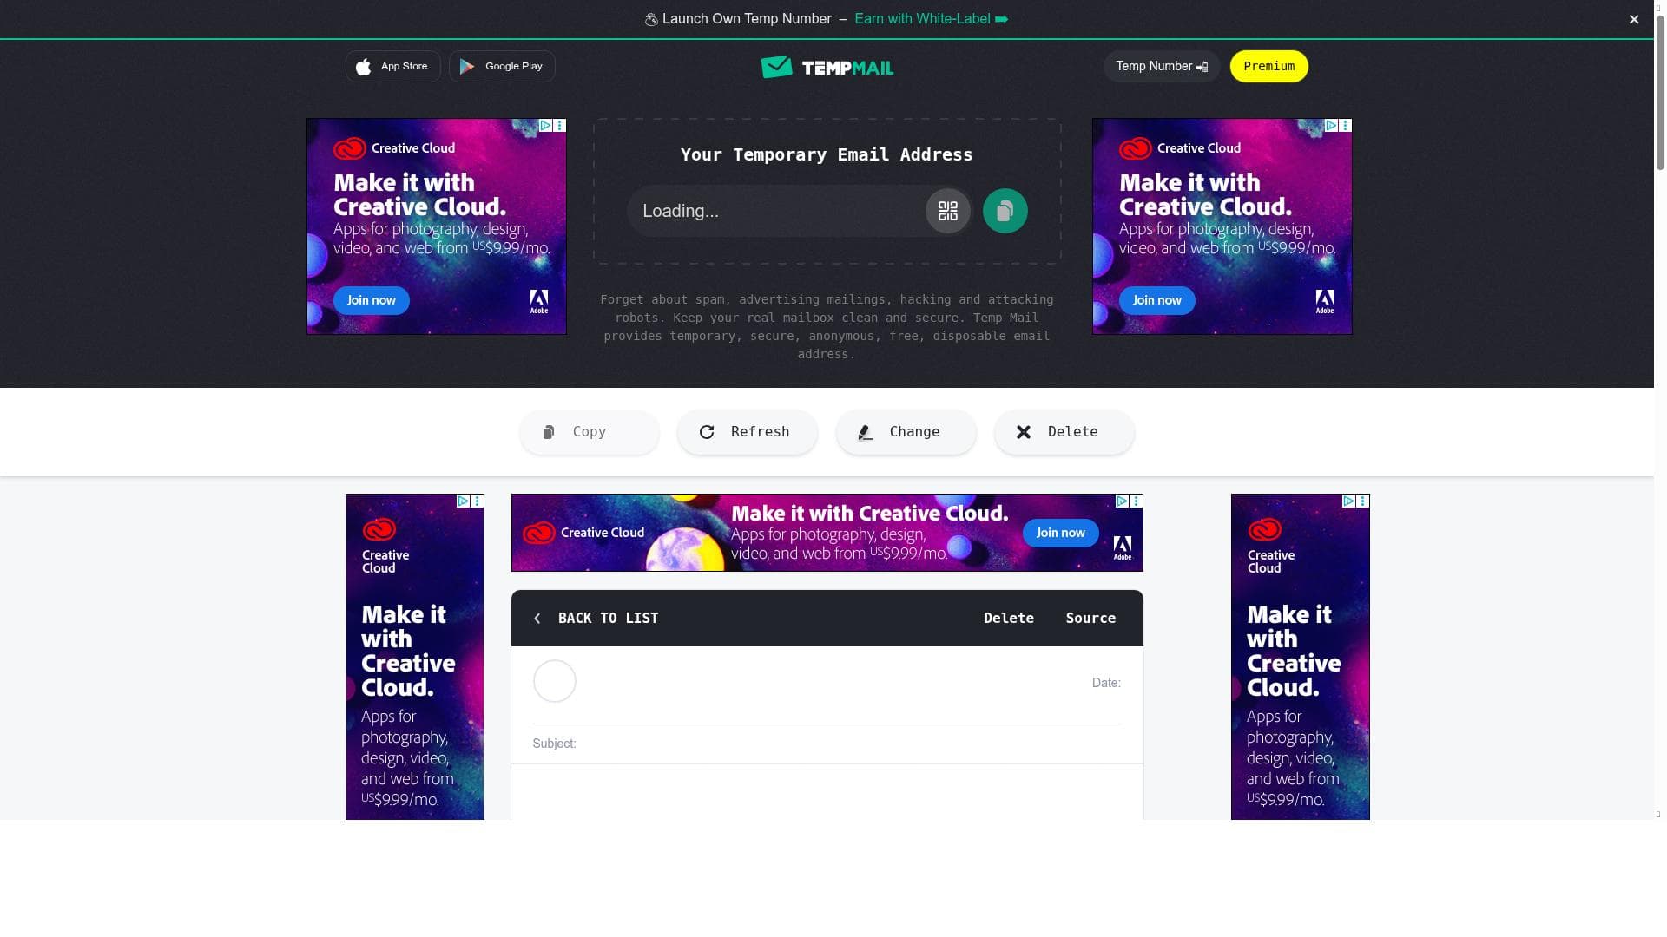Image resolution: width=1667 pixels, height=937 pixels.
Task: Open the Google Play download button
Action: click(x=502, y=66)
